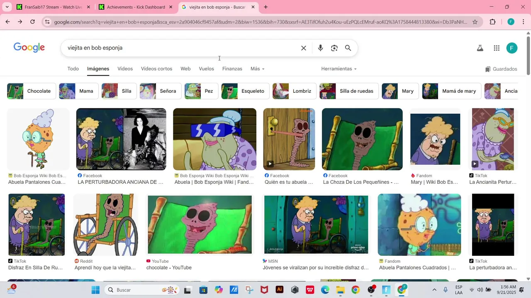
Task: Filter images by the Chocolate chip
Action: click(x=32, y=91)
